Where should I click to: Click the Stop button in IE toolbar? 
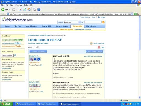(20, 9)
